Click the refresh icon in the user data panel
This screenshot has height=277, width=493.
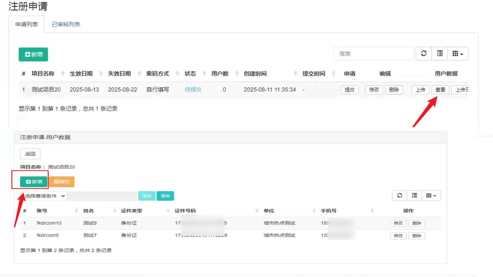399,196
